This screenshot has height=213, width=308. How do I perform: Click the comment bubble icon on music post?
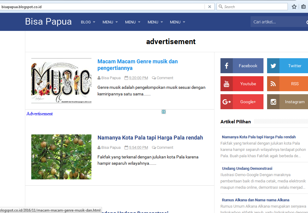click(x=154, y=78)
